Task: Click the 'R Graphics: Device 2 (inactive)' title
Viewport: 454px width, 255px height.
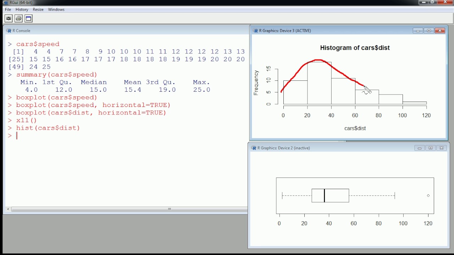Action: point(283,148)
